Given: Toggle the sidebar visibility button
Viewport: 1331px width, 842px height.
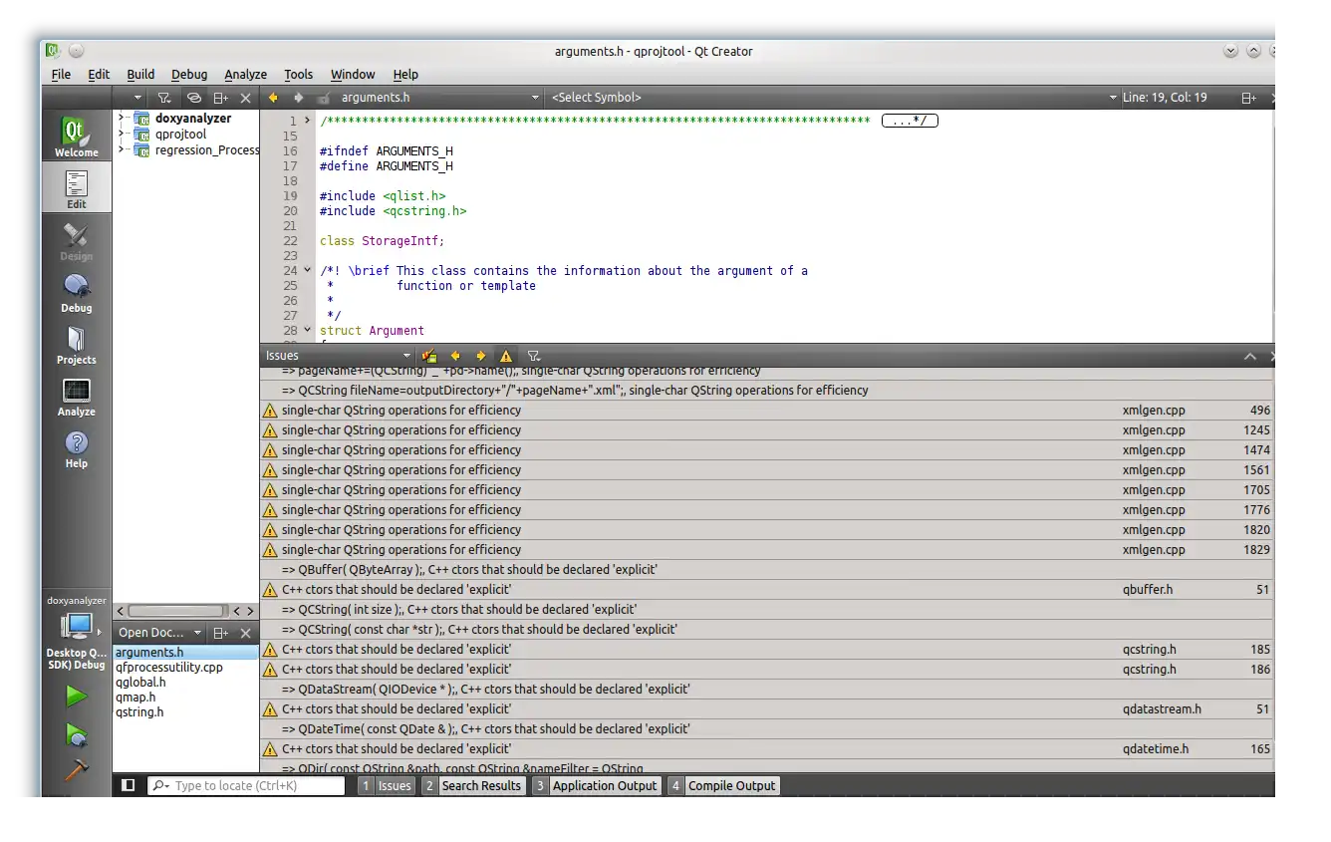Looking at the screenshot, I should tap(128, 785).
